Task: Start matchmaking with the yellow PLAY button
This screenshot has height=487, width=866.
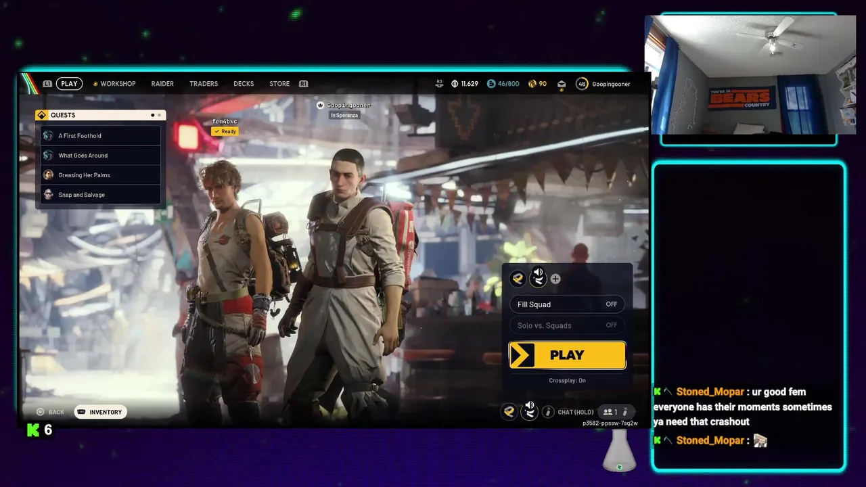Action: pyautogui.click(x=567, y=355)
